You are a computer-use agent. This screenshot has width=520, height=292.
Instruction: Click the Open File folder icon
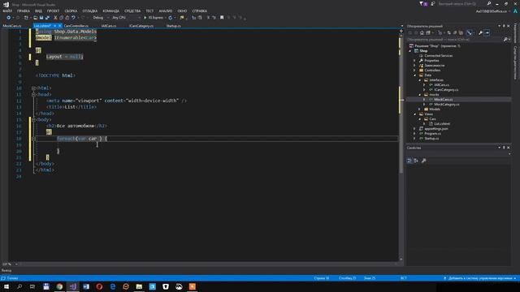(35, 18)
